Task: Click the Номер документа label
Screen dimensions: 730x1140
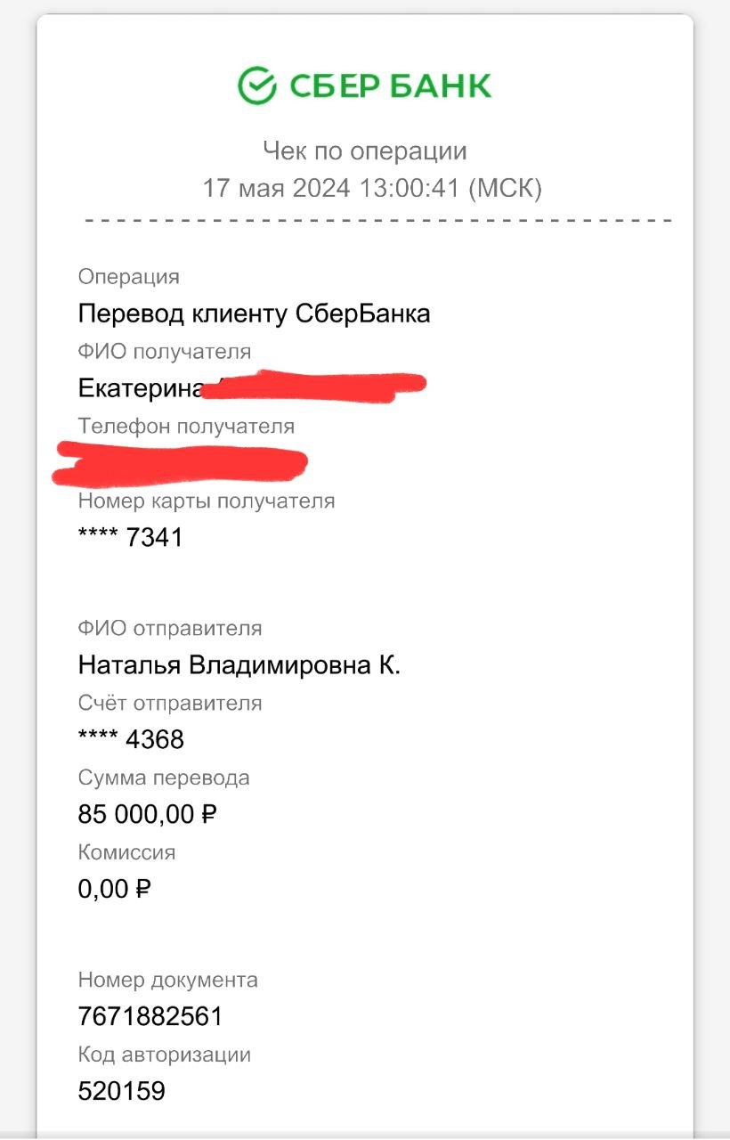Action: [x=168, y=980]
